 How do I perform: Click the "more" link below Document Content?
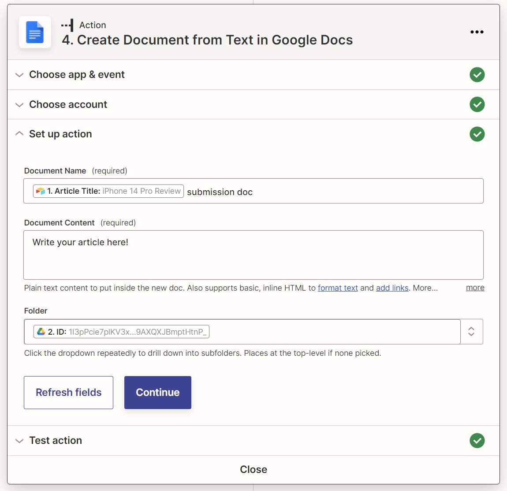pos(475,288)
